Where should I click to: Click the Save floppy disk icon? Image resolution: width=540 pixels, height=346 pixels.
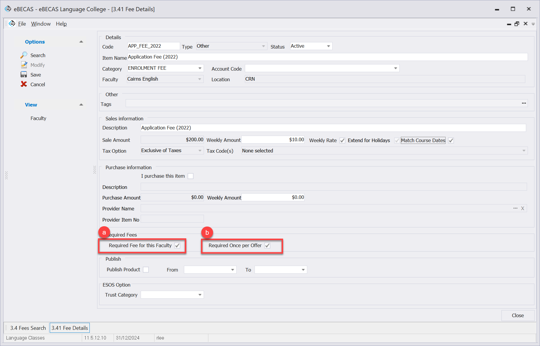tap(24, 75)
